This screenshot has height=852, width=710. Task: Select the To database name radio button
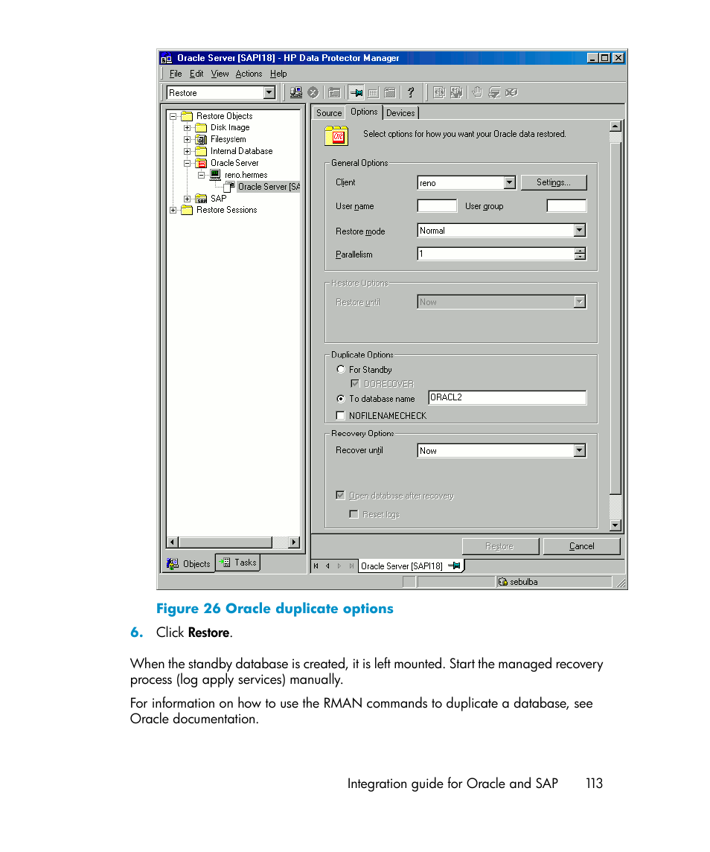pyautogui.click(x=341, y=399)
